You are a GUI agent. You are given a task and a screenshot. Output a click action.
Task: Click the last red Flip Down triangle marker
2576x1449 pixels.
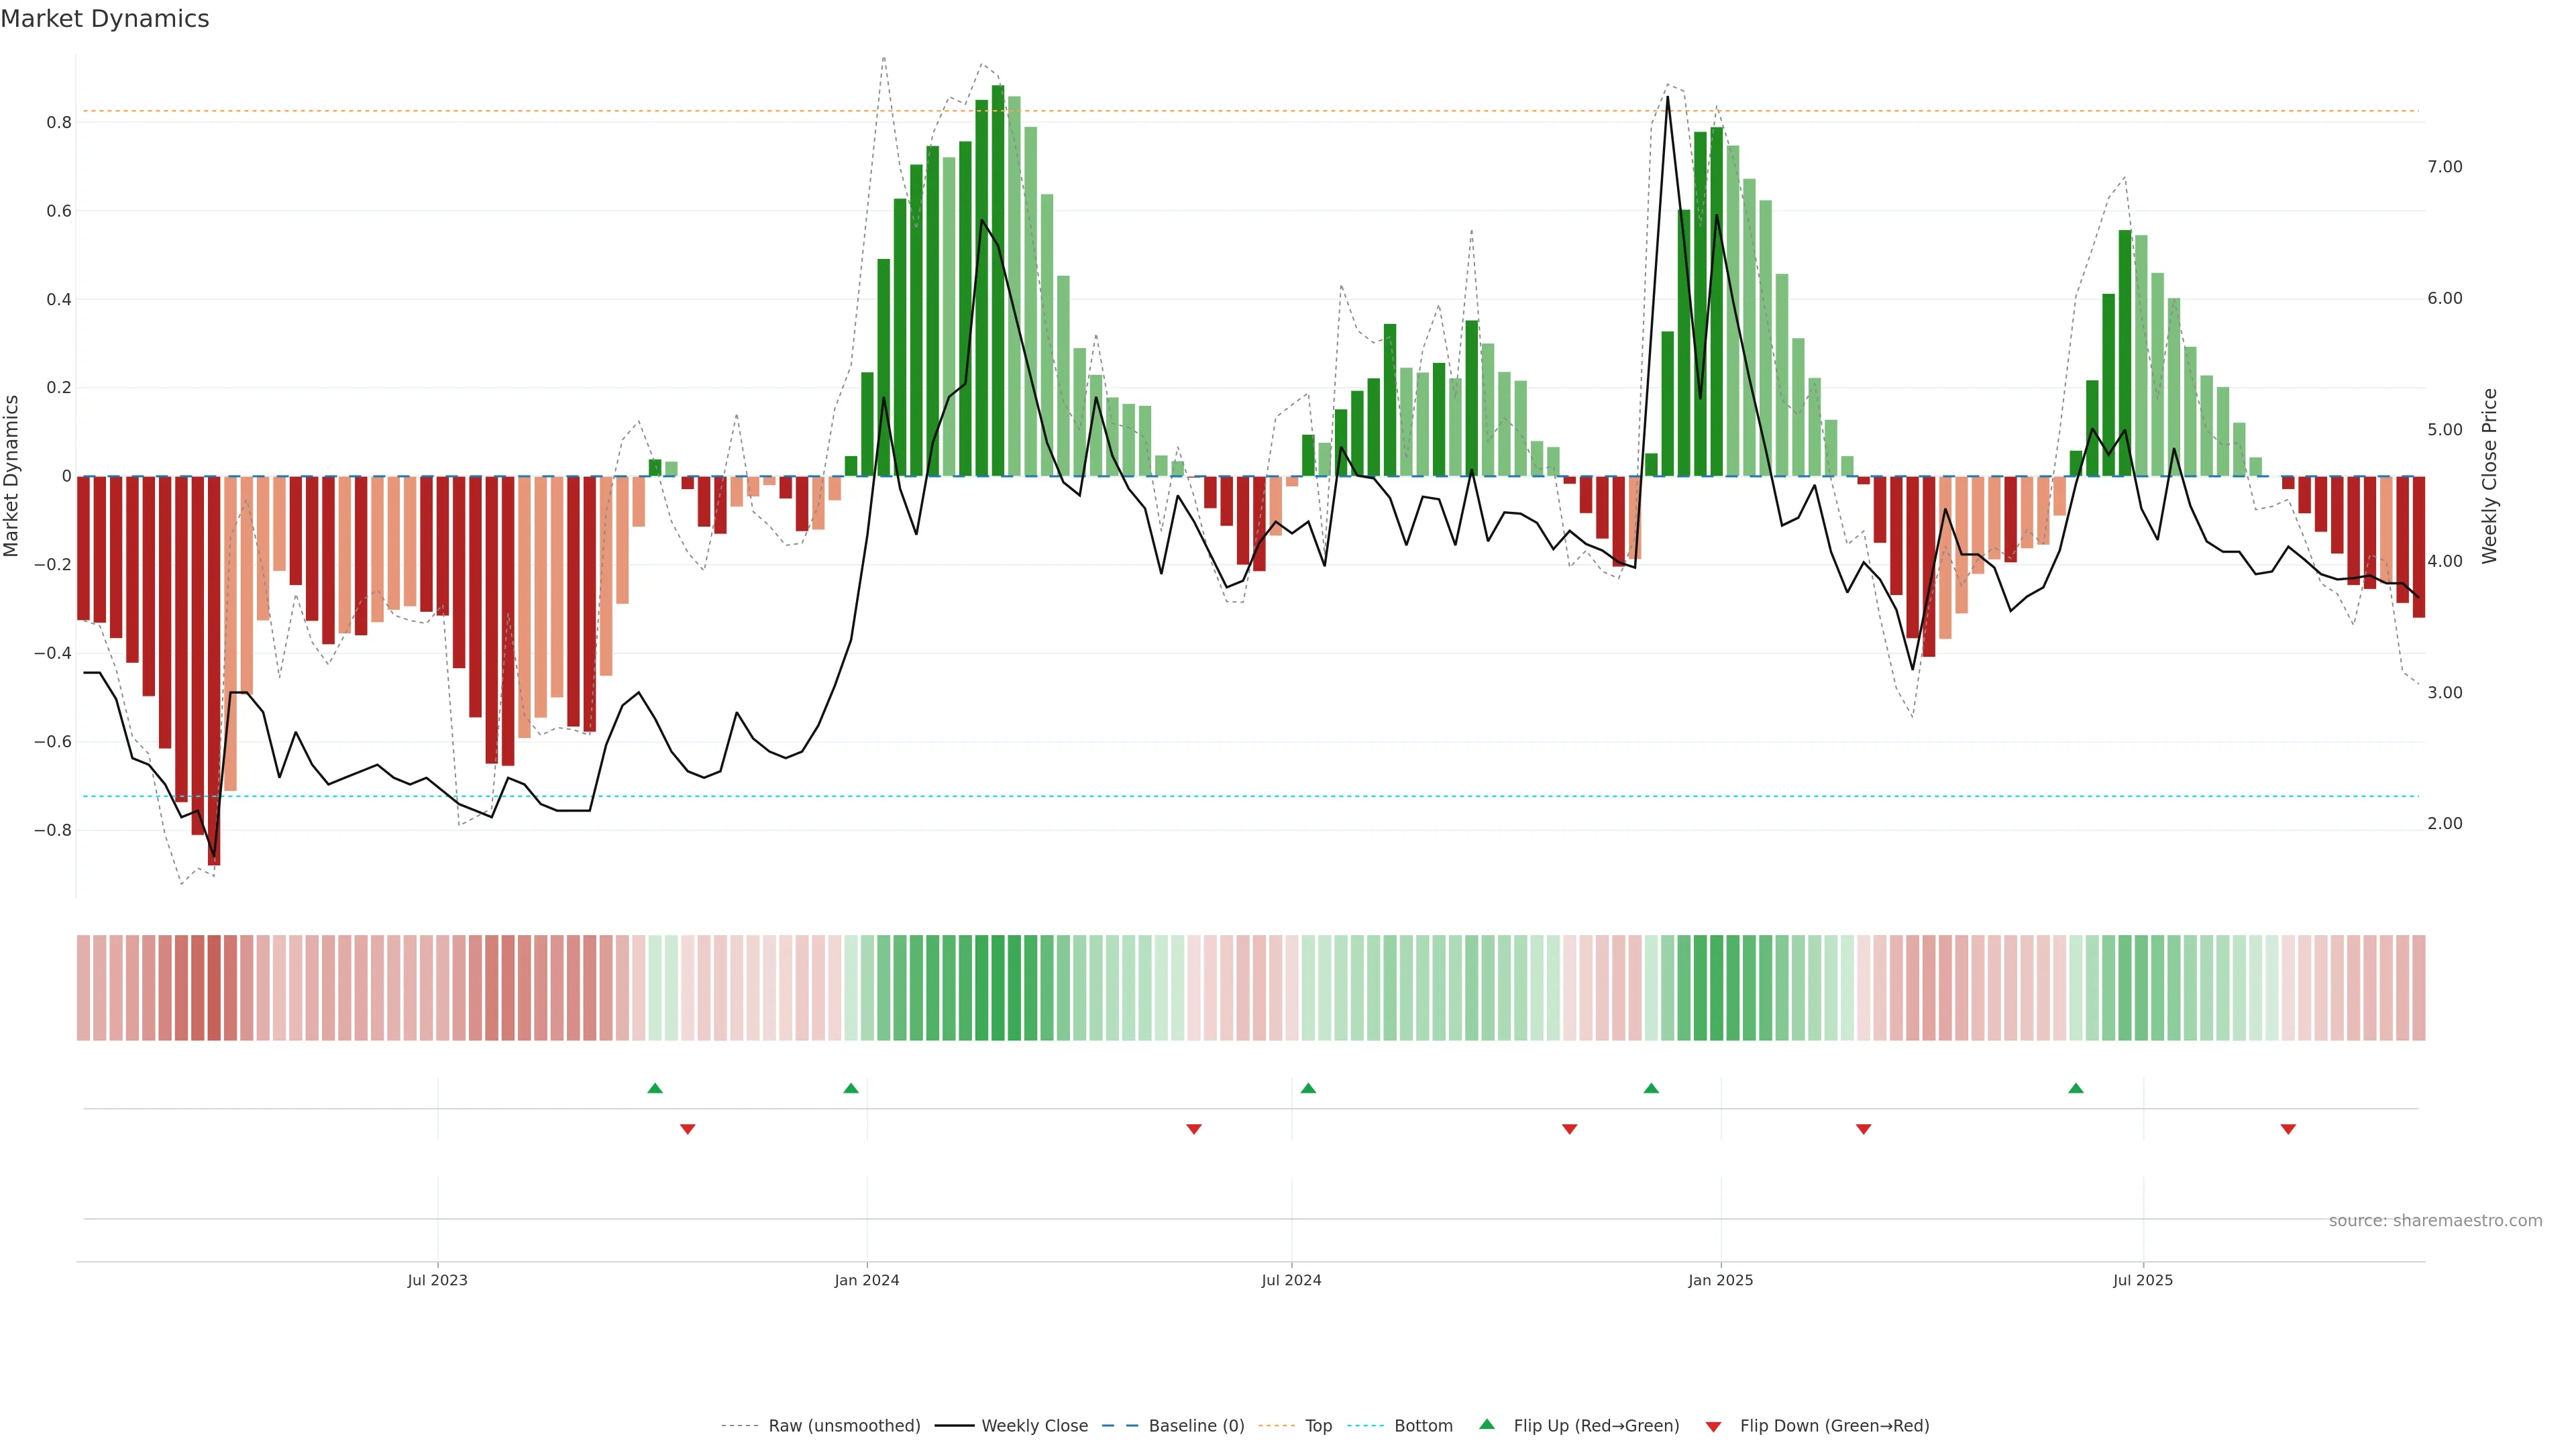point(2288,1129)
